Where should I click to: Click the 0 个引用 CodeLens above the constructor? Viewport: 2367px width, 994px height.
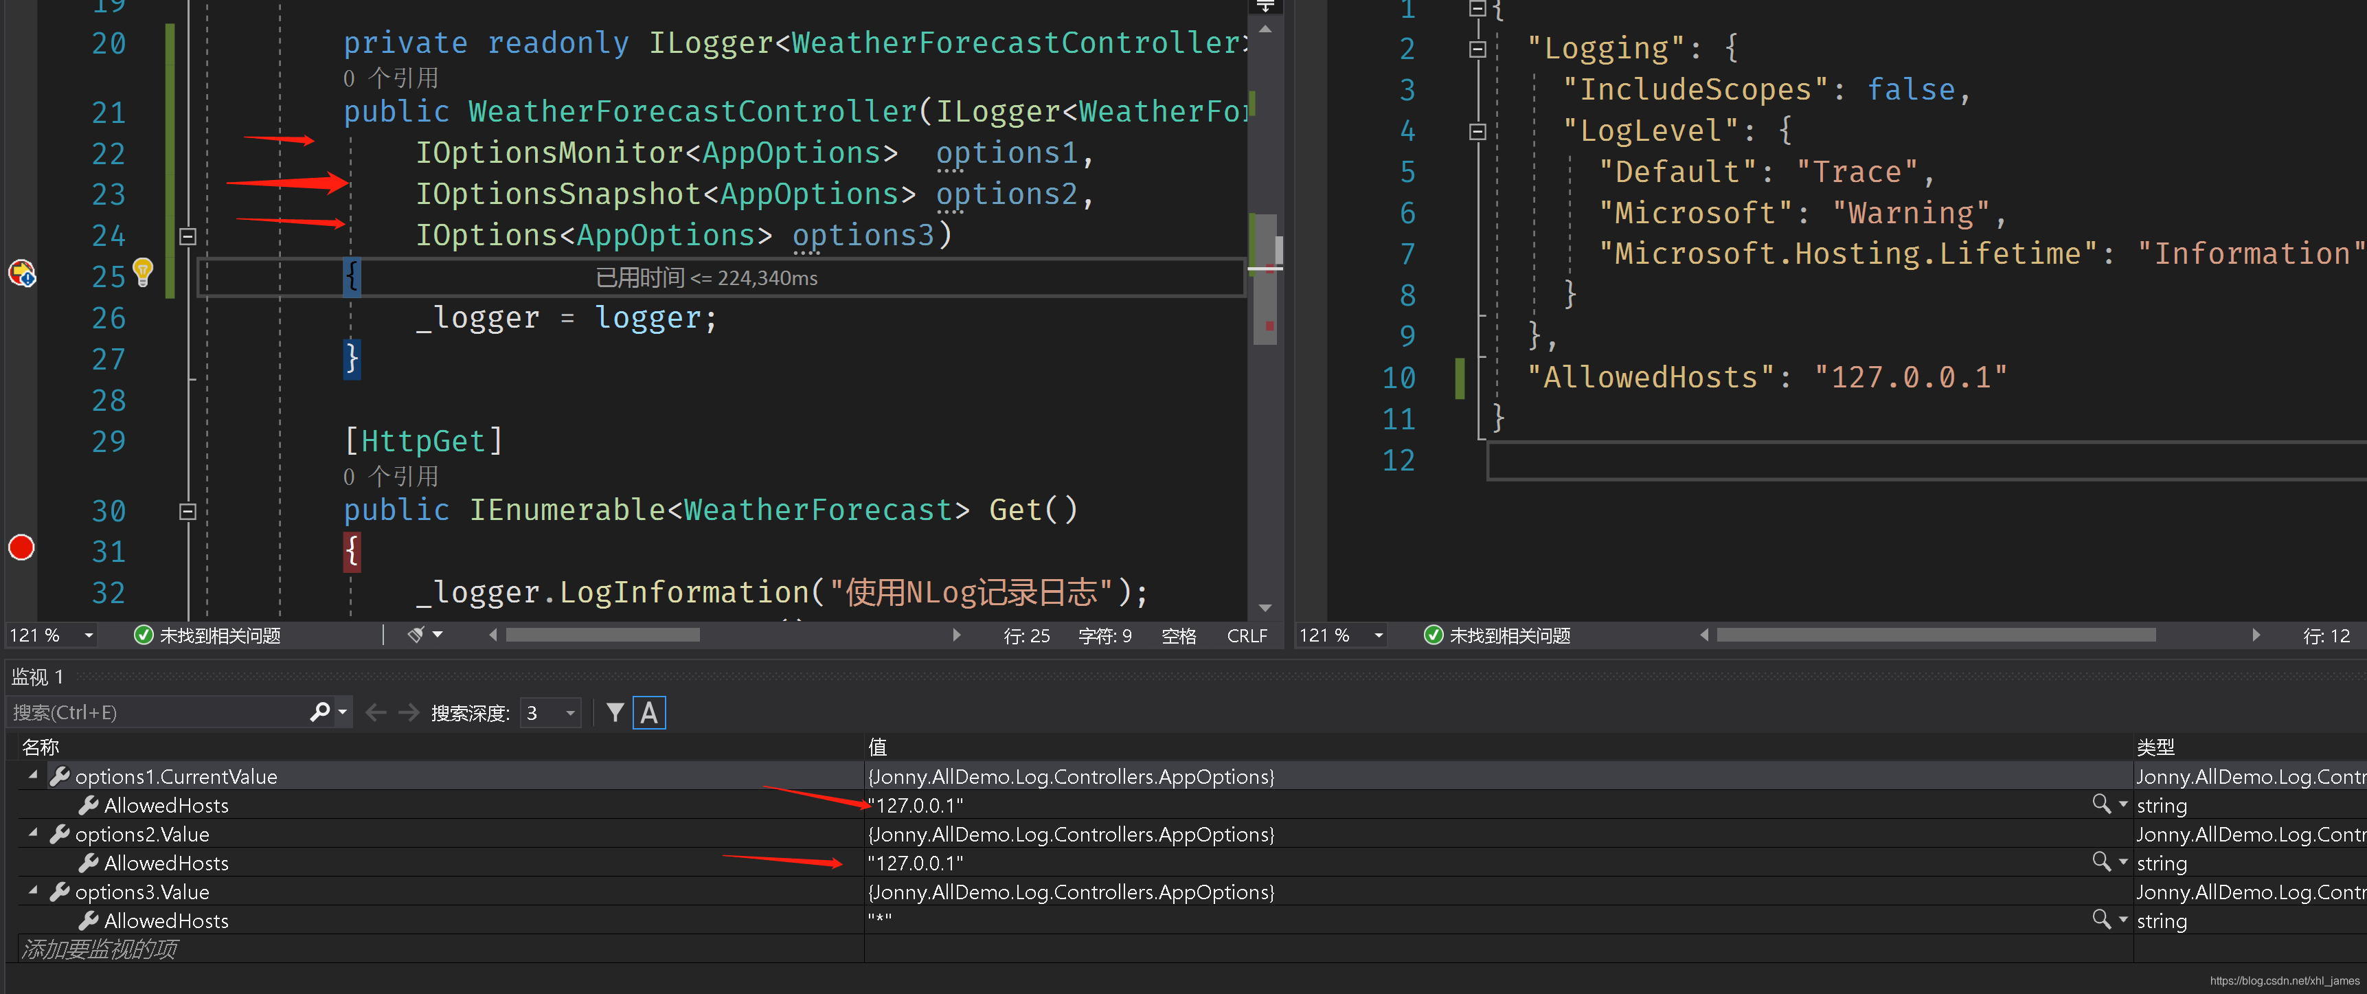(x=391, y=78)
